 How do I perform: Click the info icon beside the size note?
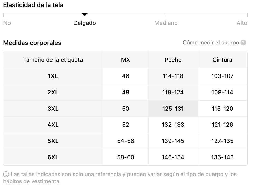tap(6, 174)
